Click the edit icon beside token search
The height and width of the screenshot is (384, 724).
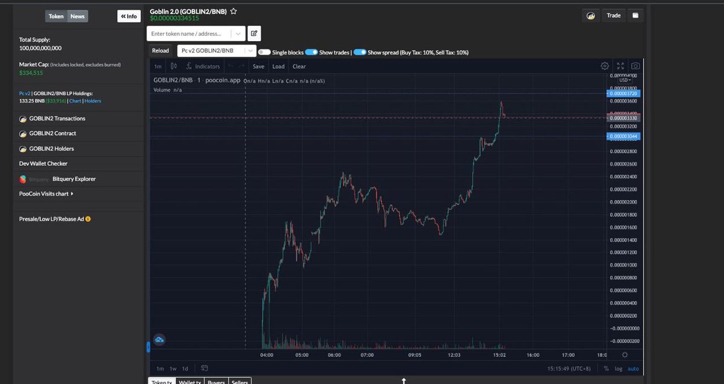pos(255,34)
